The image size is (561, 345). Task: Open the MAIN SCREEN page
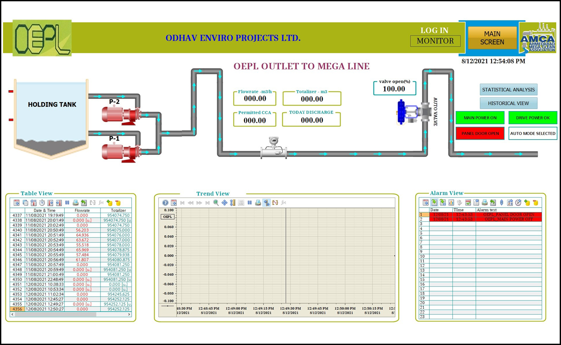coord(492,38)
